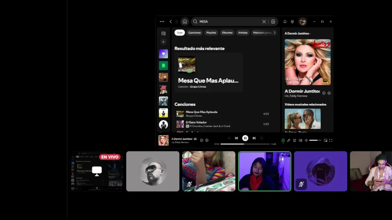This screenshot has height=220, width=392.
Task: Select the EN VIVO screen share tile
Action: [97, 171]
